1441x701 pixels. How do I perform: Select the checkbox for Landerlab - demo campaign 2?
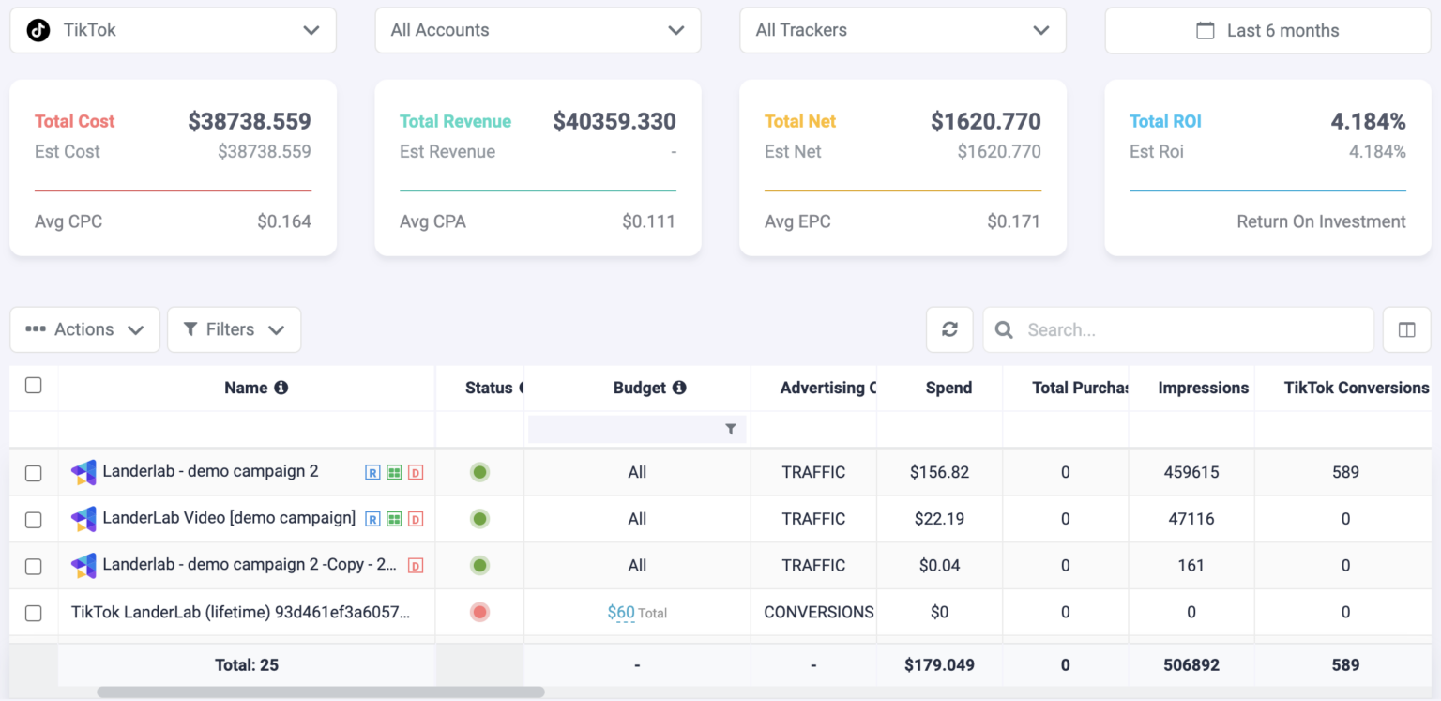pyautogui.click(x=33, y=471)
